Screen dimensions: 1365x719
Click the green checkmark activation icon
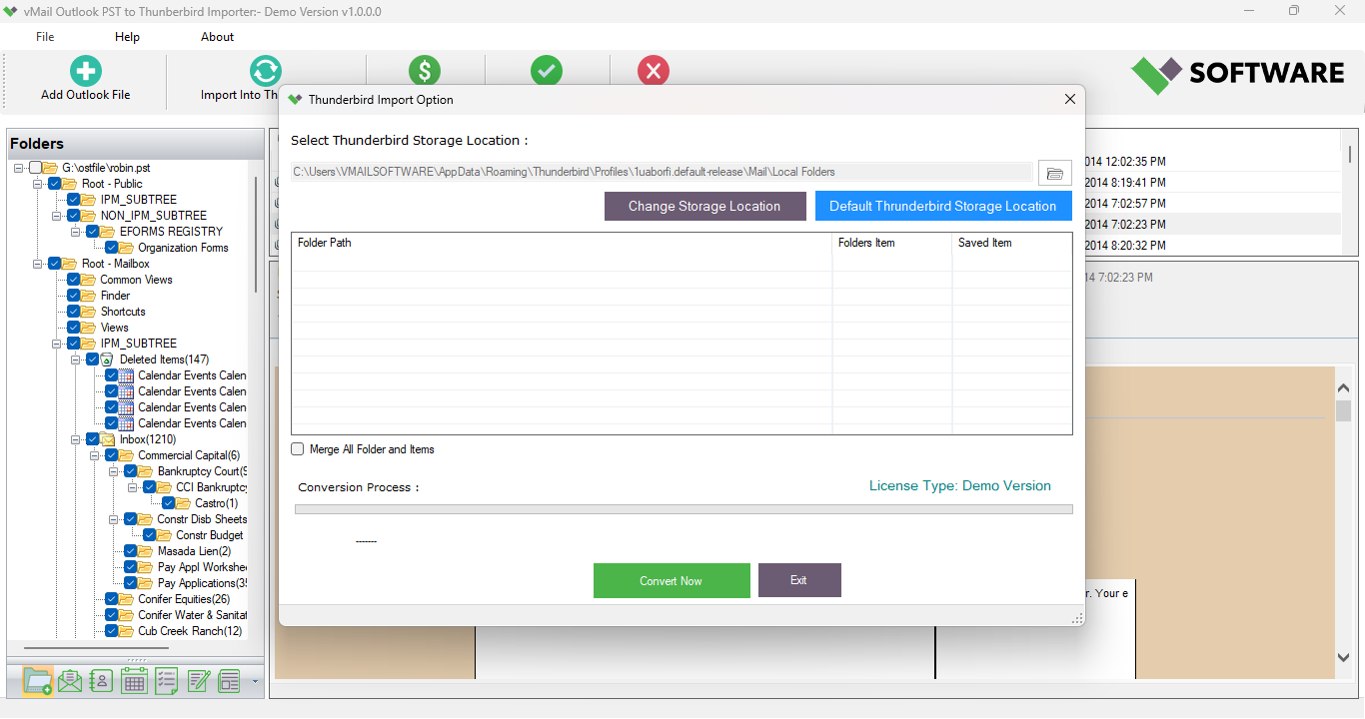(x=546, y=70)
